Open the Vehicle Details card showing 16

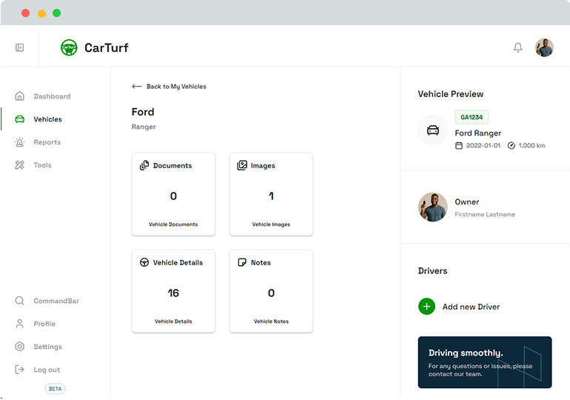(x=173, y=291)
